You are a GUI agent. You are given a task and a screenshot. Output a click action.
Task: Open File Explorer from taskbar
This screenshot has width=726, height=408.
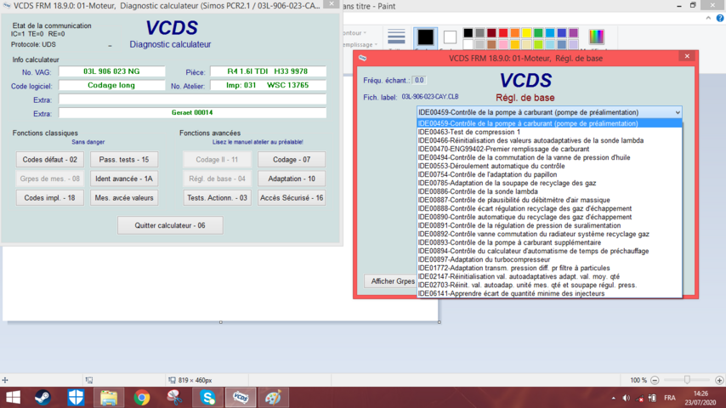click(x=109, y=397)
